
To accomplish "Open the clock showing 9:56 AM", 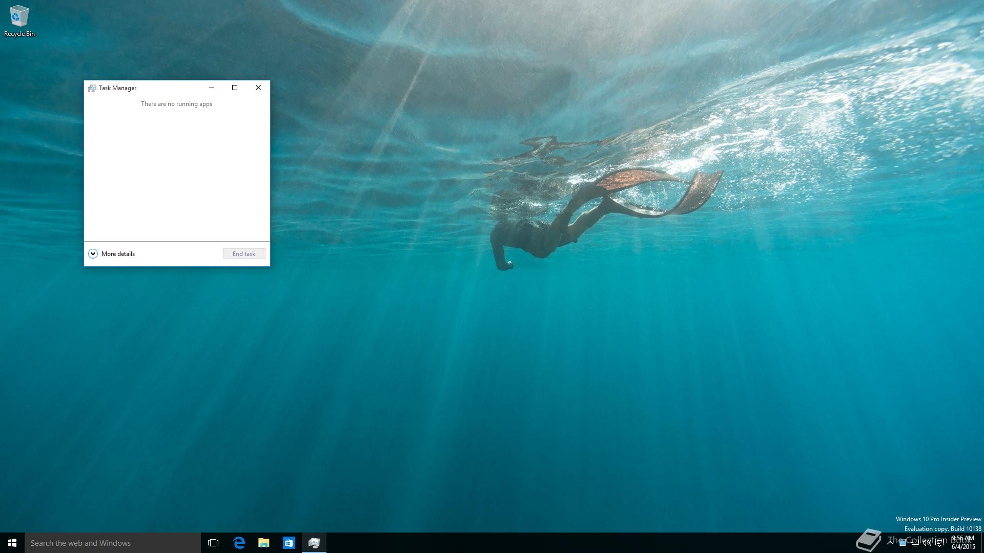I will pos(963,543).
